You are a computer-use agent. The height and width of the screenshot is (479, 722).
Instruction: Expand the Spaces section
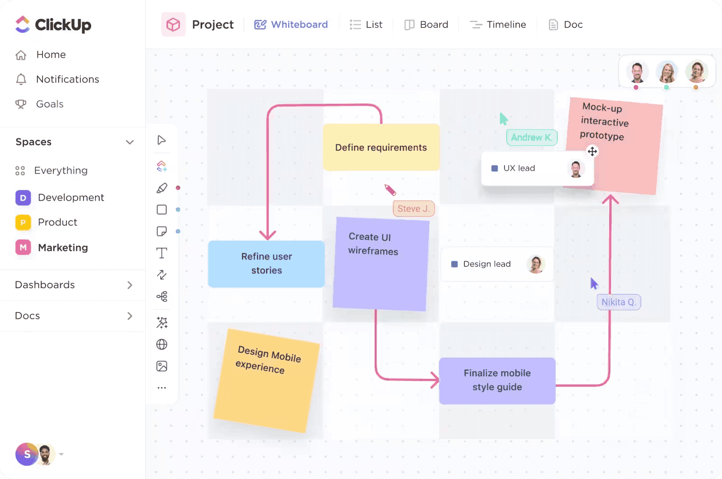coord(130,142)
